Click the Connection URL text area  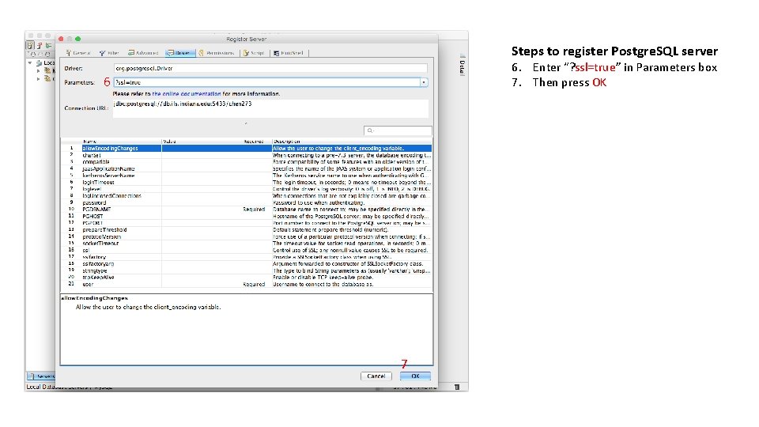[270, 108]
